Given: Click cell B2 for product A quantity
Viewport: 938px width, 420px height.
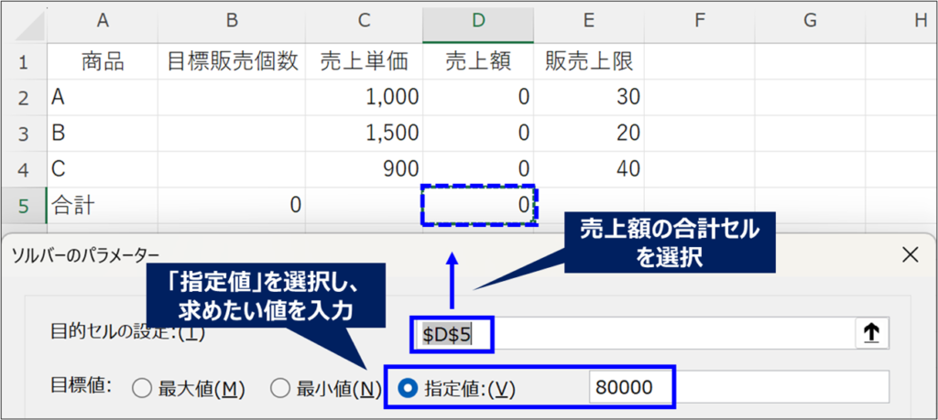Looking at the screenshot, I should point(231,97).
